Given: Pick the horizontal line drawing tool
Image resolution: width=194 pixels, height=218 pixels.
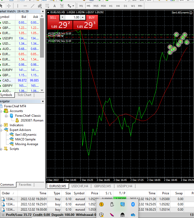Looking at the screenshot, I should (25, 6).
